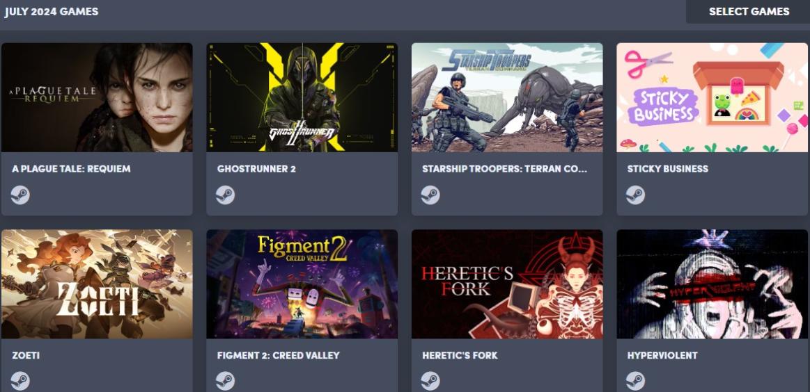Click Steam icon under Zoeti
This screenshot has height=392, width=810.
coord(20,381)
